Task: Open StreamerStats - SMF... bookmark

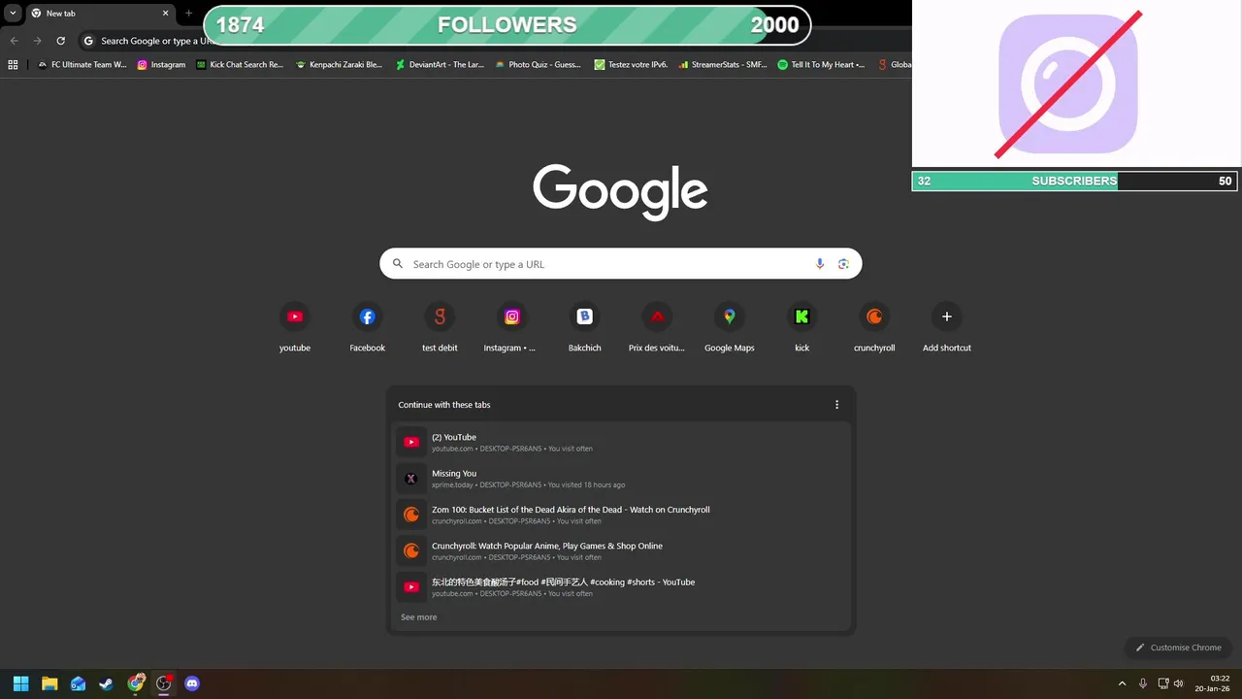Action: (x=724, y=65)
